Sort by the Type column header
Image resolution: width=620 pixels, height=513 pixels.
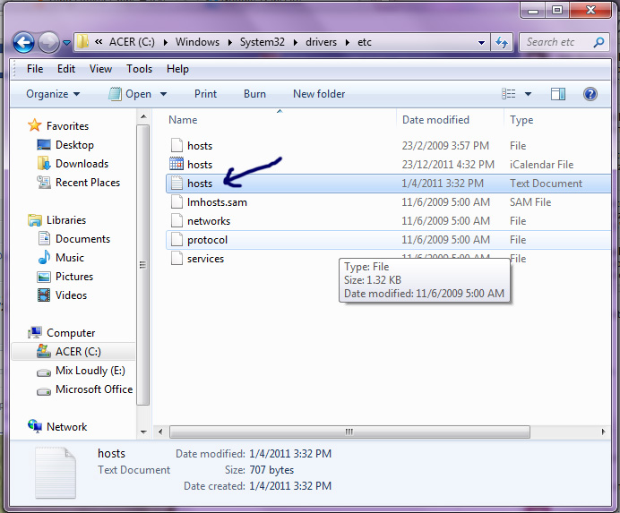[x=521, y=120]
